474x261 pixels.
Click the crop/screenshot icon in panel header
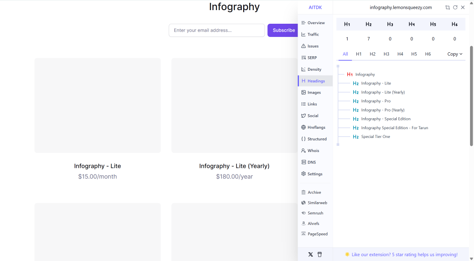pyautogui.click(x=447, y=7)
